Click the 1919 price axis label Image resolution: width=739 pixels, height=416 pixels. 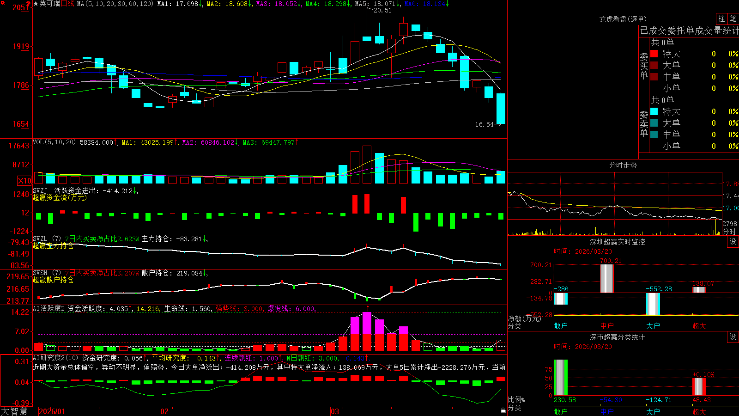21,46
